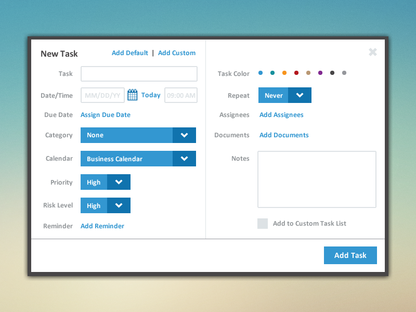The image size is (416, 312).
Task: Enable Add to Custom Task List
Action: [263, 223]
